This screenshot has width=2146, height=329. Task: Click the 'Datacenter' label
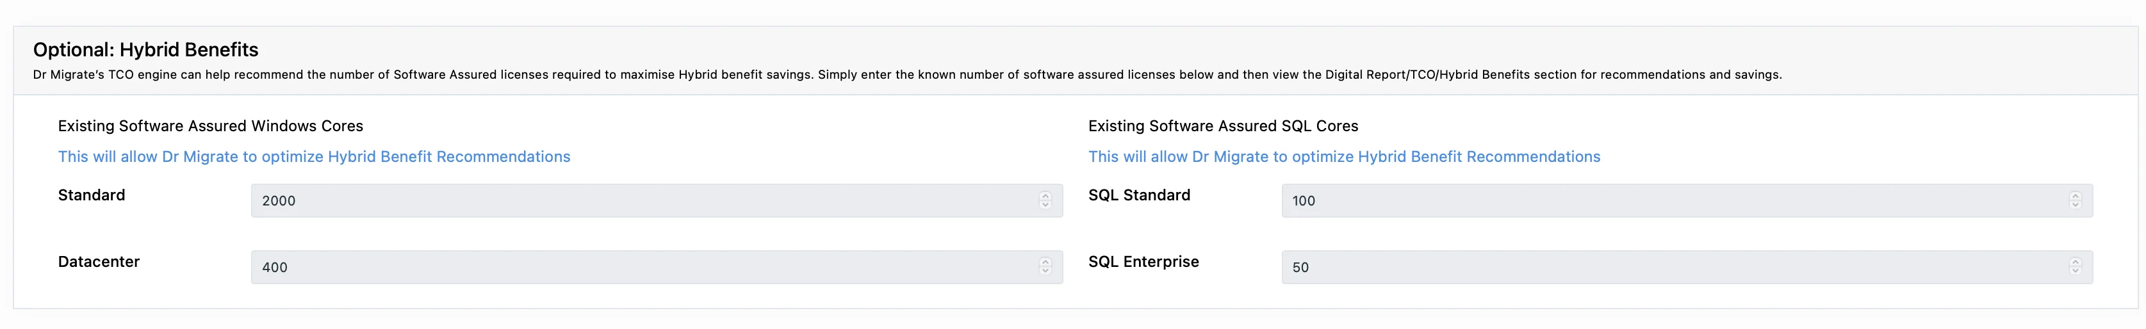[x=99, y=262]
